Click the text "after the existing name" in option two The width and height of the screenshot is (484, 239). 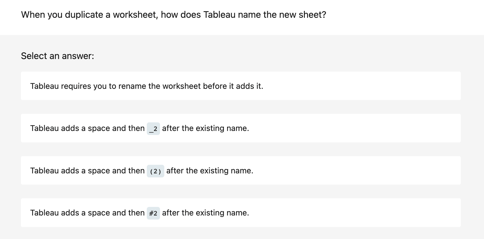205,128
